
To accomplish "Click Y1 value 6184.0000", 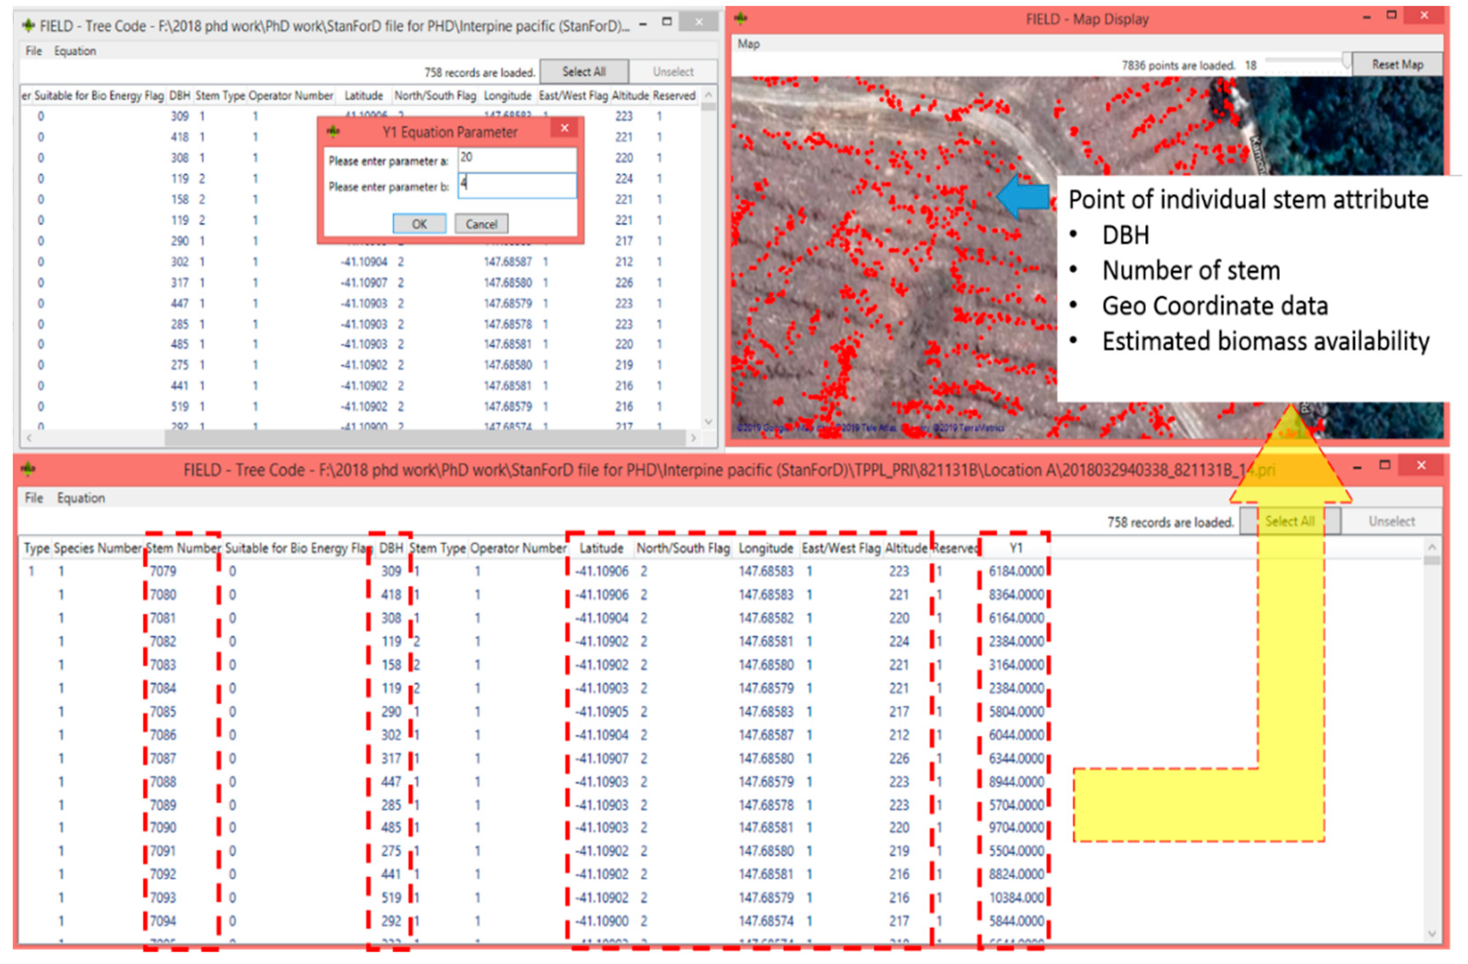I will point(1016,571).
